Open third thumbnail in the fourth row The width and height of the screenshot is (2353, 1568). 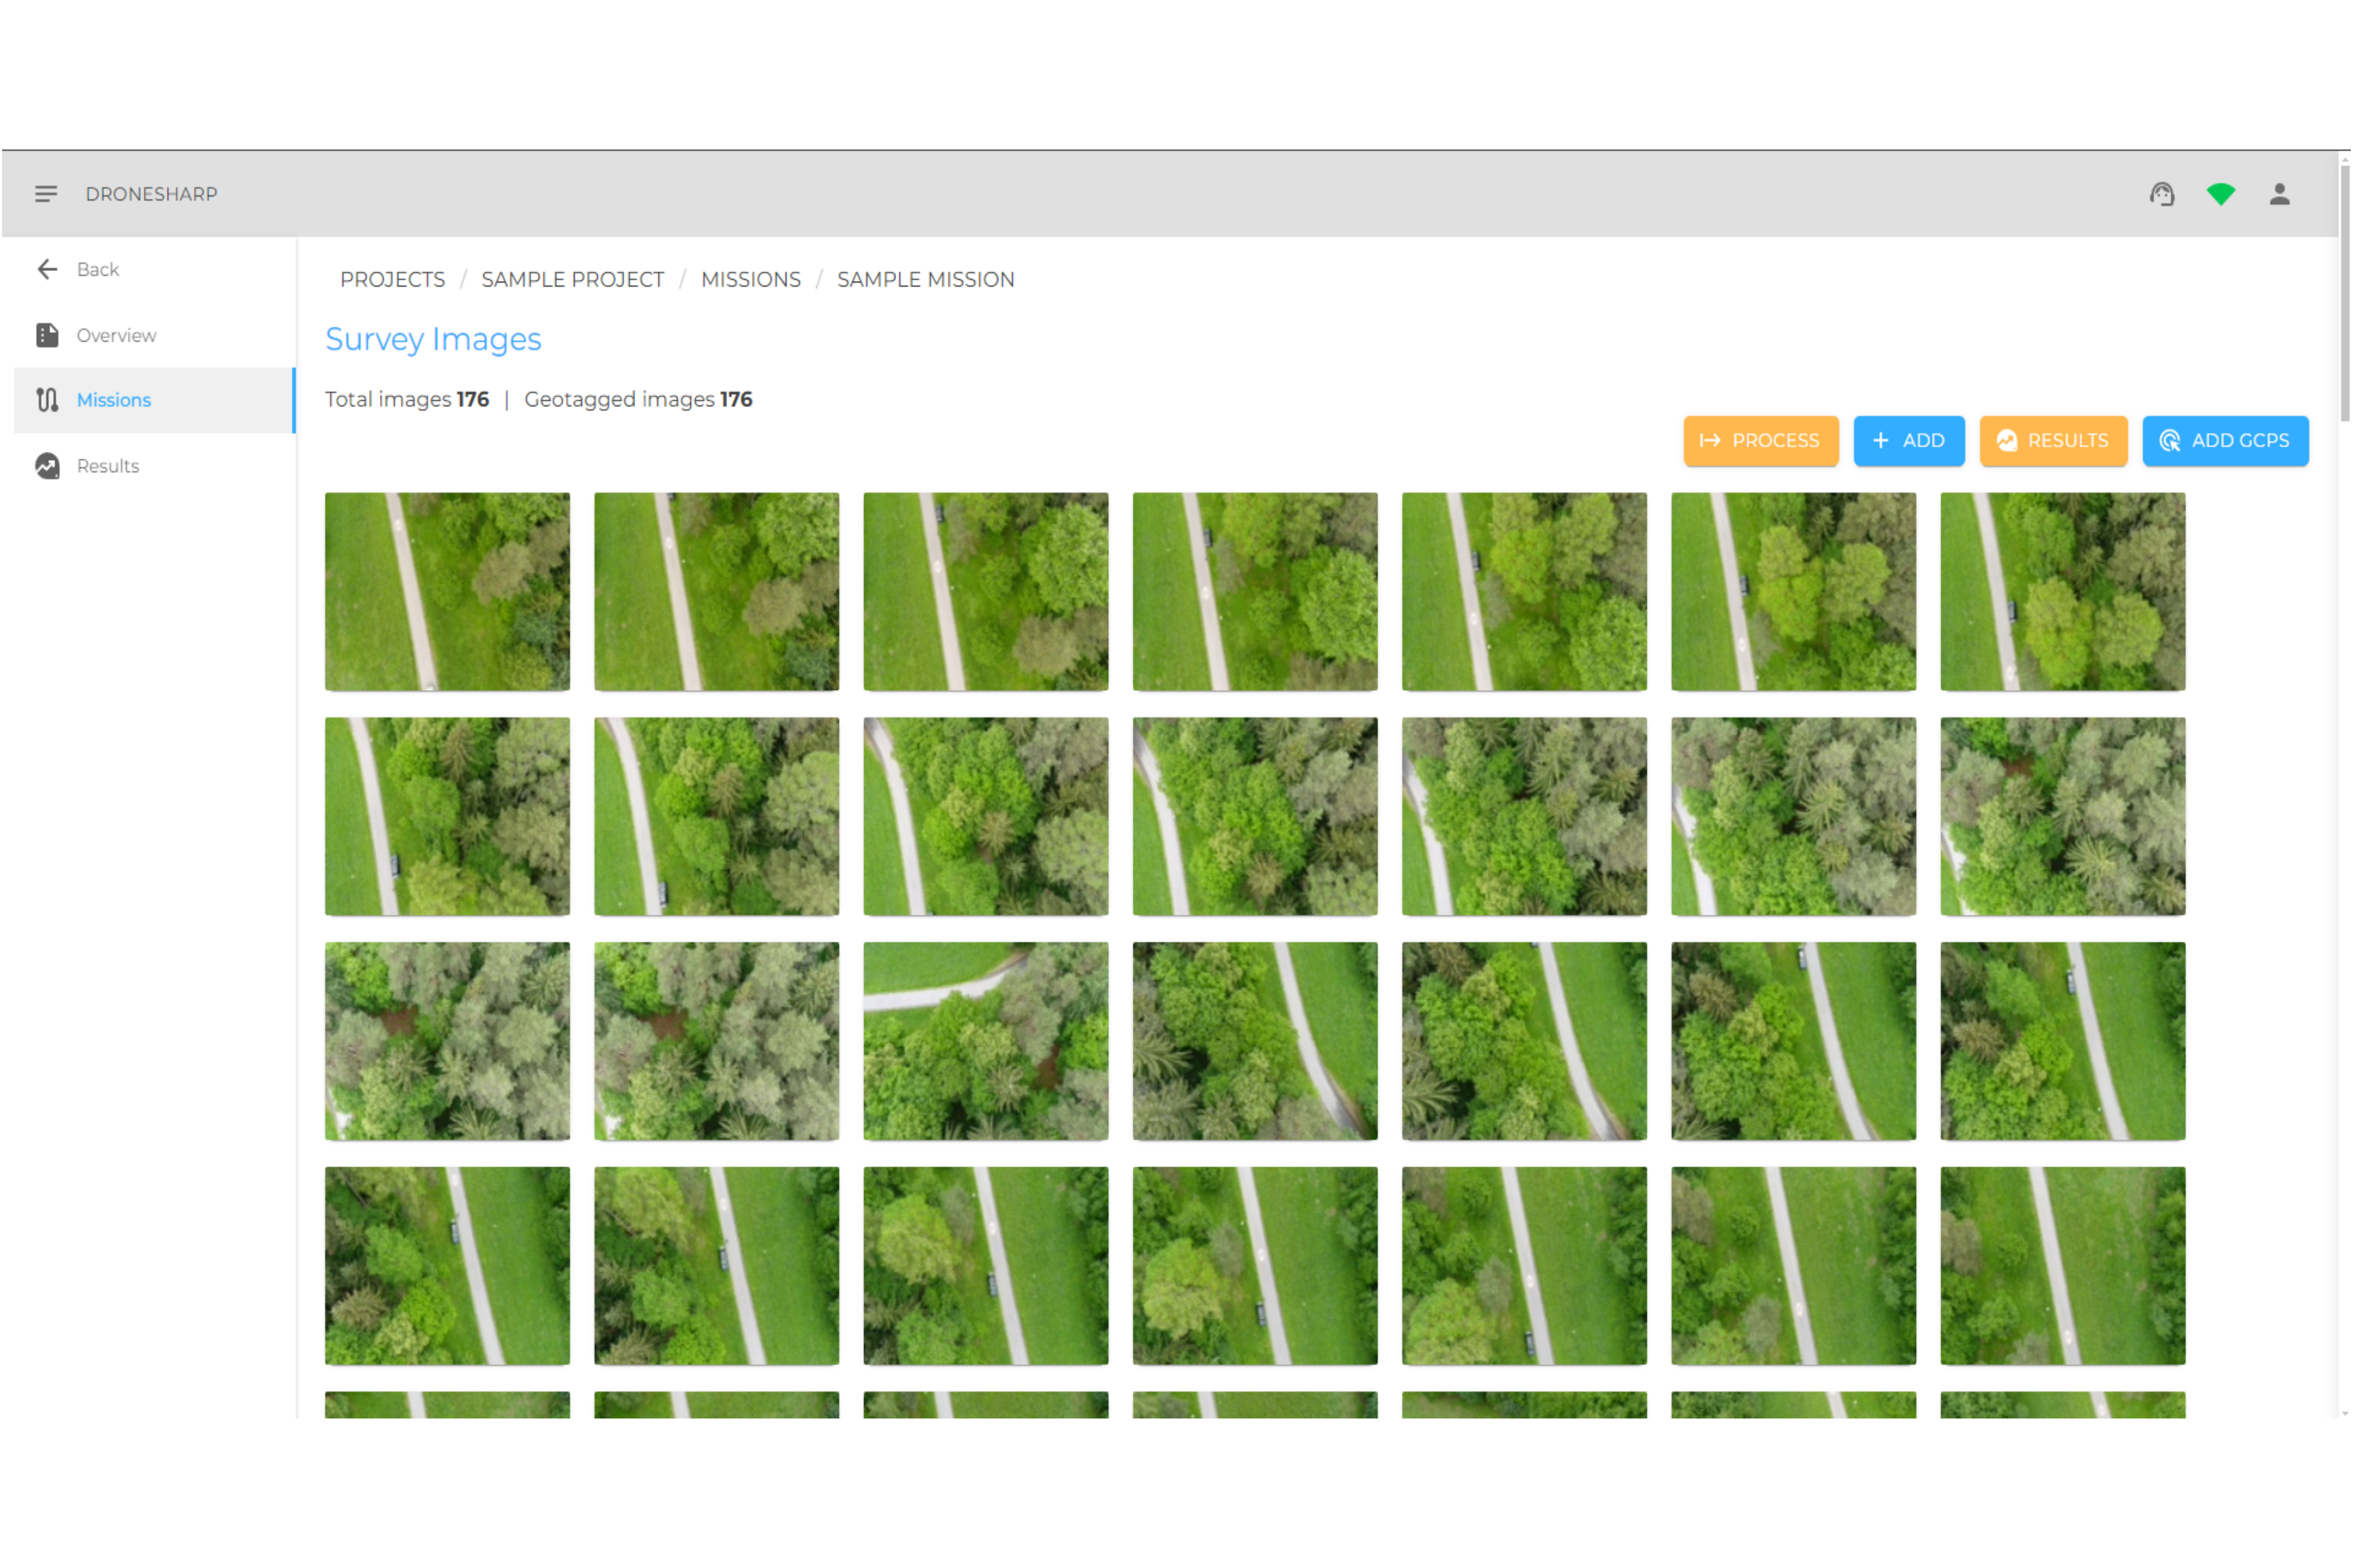point(985,1266)
